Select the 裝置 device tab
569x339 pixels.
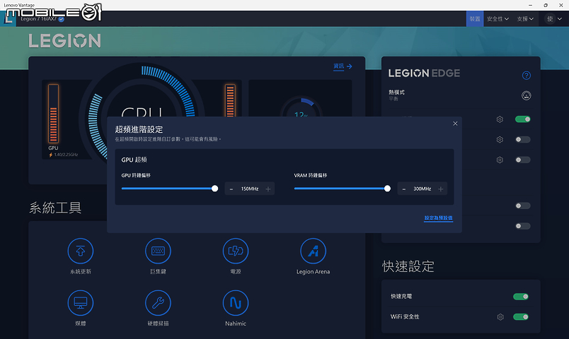point(475,19)
